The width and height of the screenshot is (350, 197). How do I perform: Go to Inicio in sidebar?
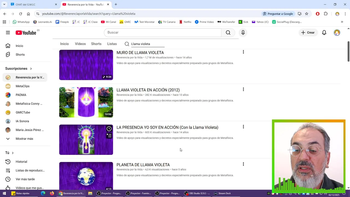(25, 46)
